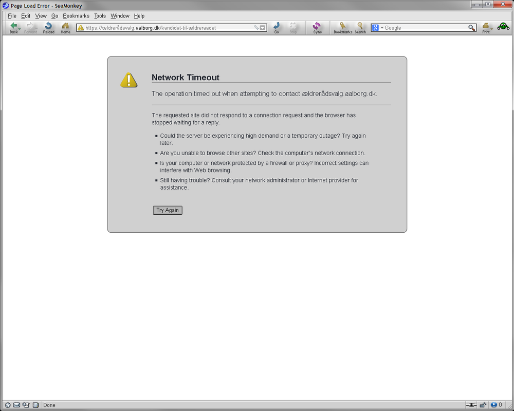This screenshot has width=514, height=411.
Task: Start Sync from the toolbar
Action: point(317,28)
